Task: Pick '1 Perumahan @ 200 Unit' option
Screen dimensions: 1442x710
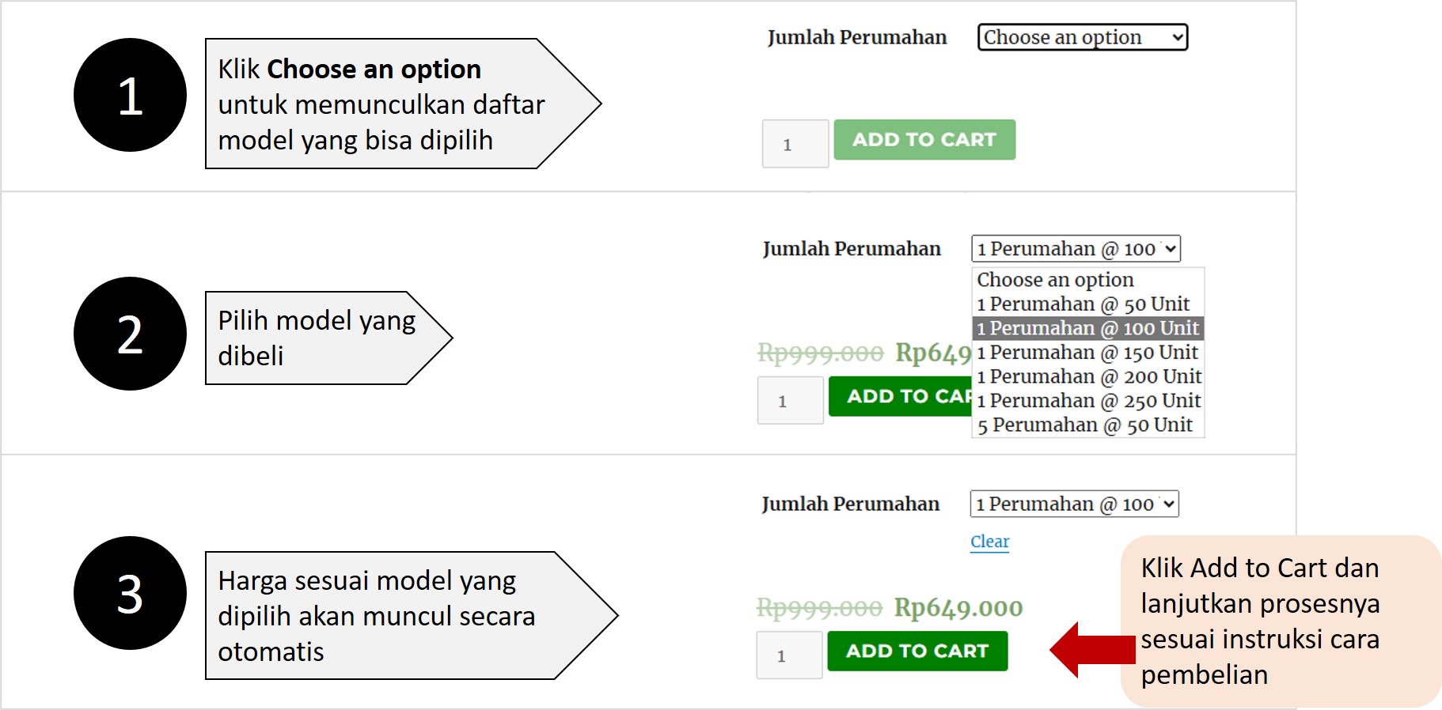Action: [1088, 377]
